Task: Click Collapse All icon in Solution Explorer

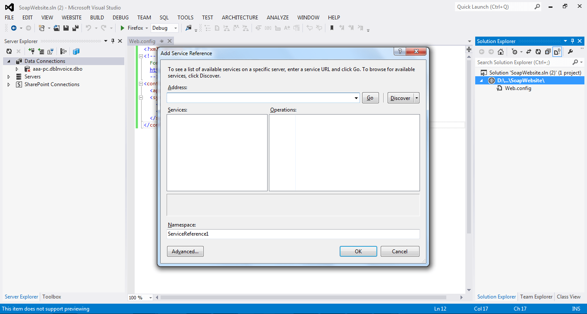Action: (x=548, y=52)
